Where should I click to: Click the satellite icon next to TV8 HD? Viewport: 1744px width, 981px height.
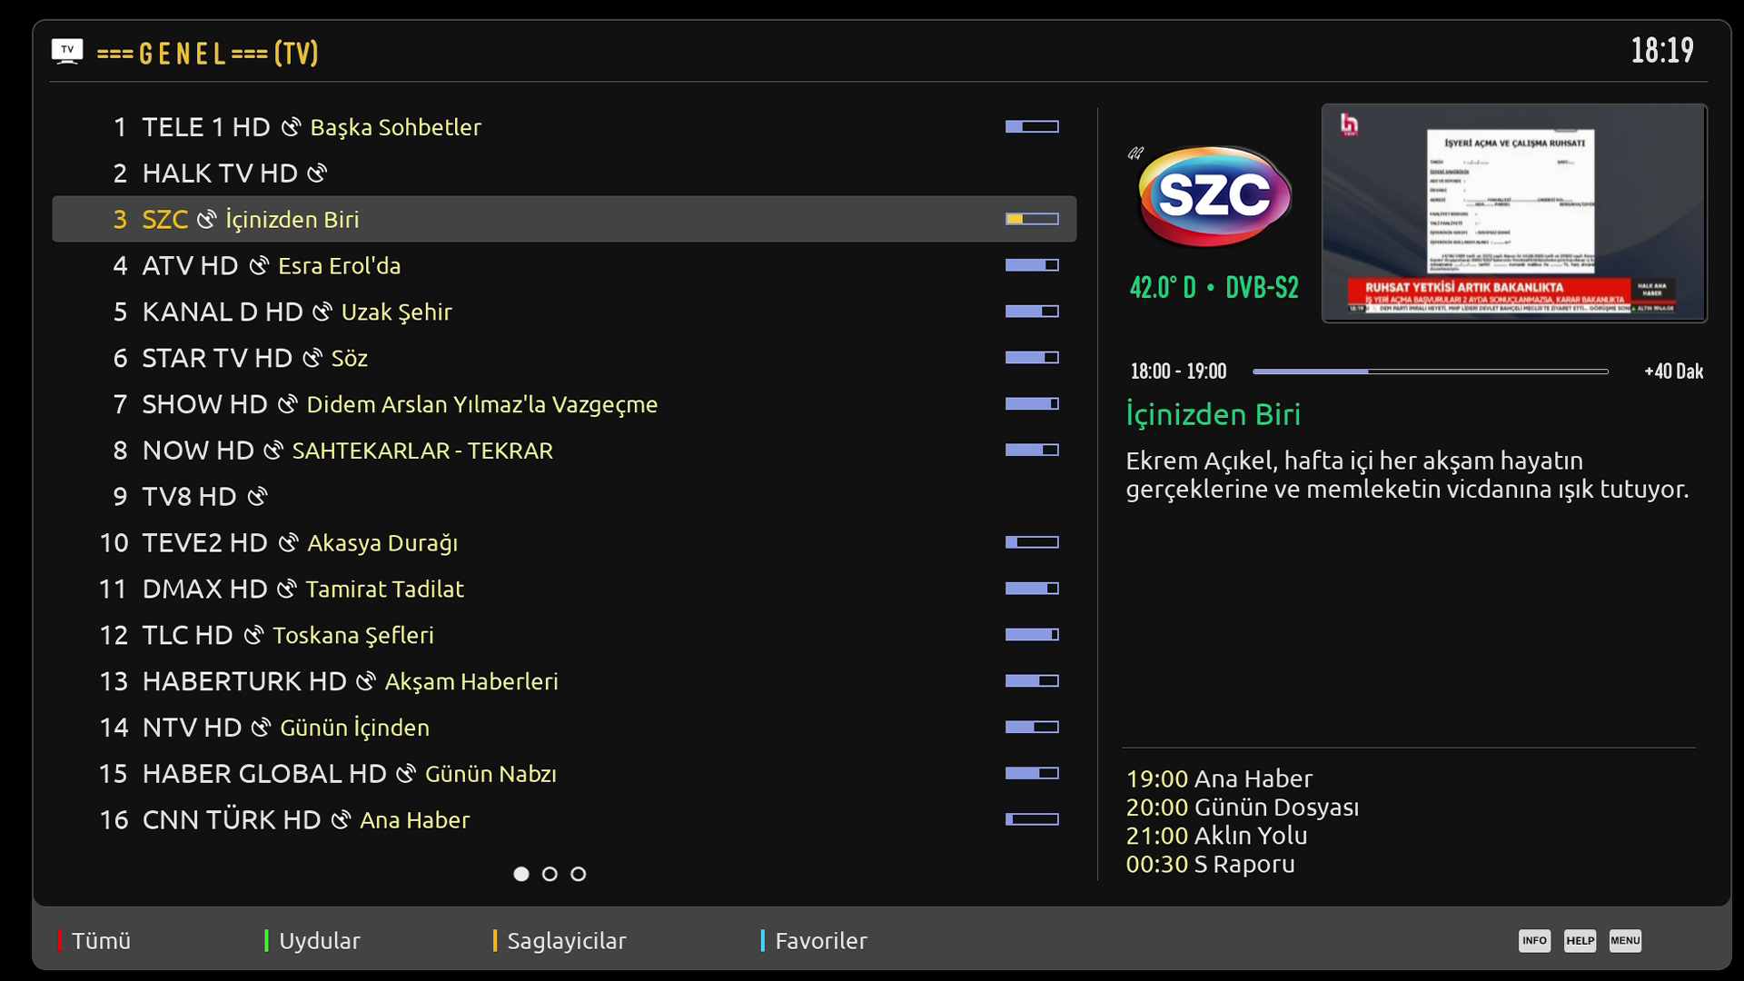257,497
